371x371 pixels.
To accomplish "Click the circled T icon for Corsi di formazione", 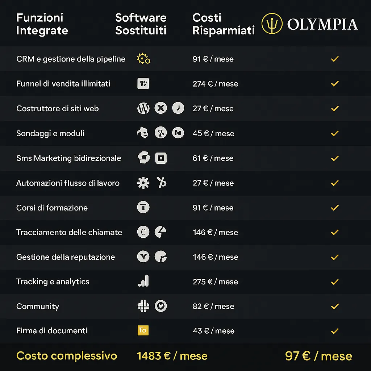I will [143, 207].
